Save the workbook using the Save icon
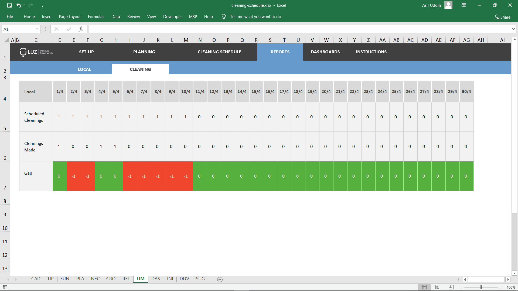The width and height of the screenshot is (518, 291). [x=9, y=5]
